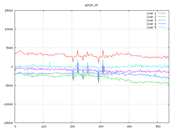
Task: Select the 15000 y-axis tick label
Action: [x=9, y=11]
